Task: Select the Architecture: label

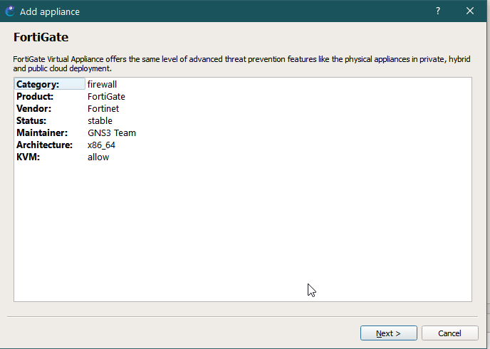Action: [x=44, y=145]
